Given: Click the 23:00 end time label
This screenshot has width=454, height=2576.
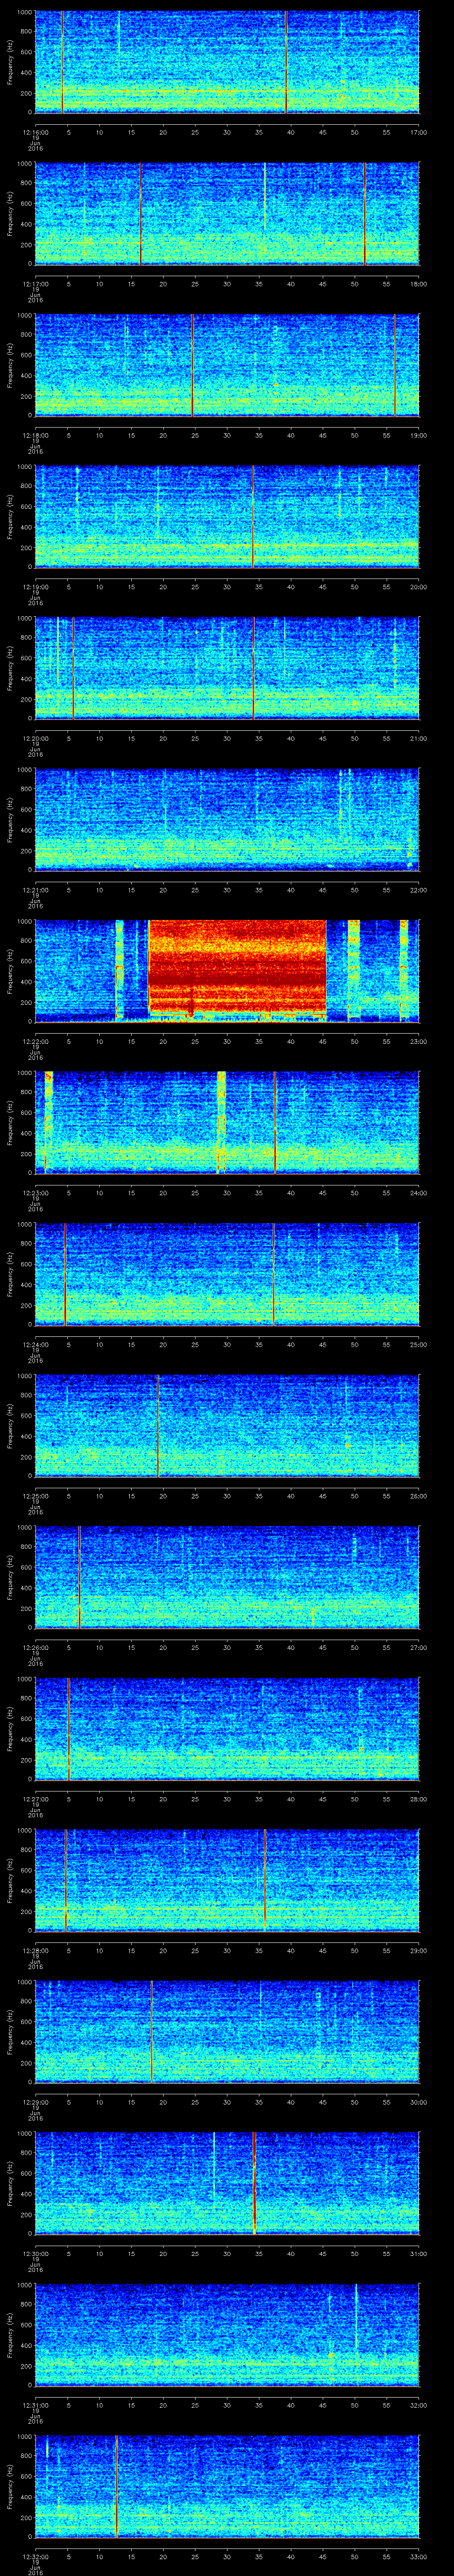Looking at the screenshot, I should [418, 1041].
